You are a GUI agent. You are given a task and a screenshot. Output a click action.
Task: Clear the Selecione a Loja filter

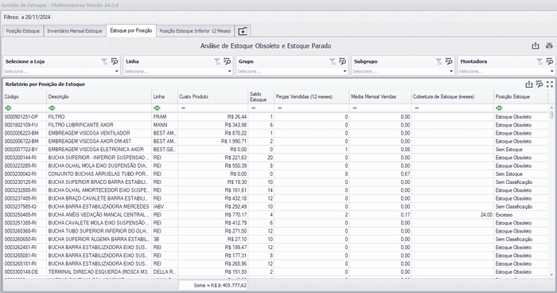[x=104, y=61]
